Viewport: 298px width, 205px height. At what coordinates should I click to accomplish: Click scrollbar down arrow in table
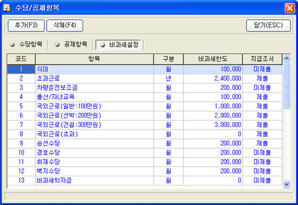click(287, 184)
